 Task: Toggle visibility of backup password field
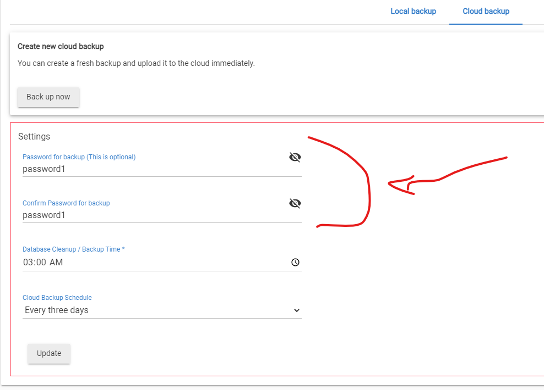[295, 157]
